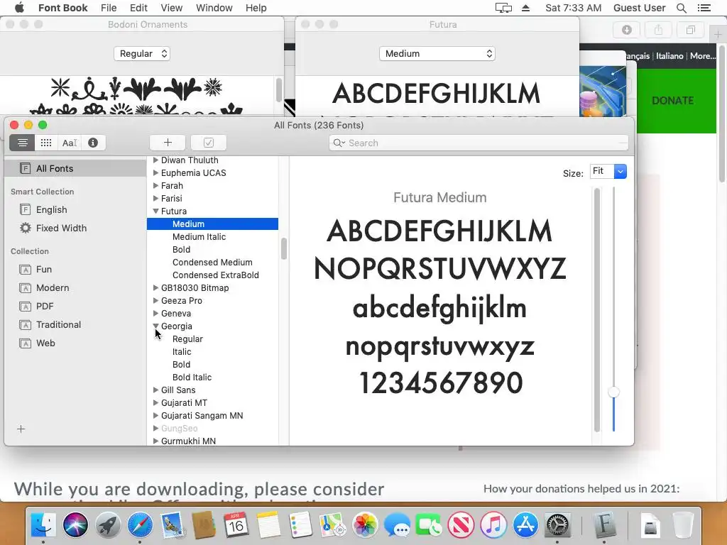Open Safari from the Dock

pyautogui.click(x=140, y=524)
